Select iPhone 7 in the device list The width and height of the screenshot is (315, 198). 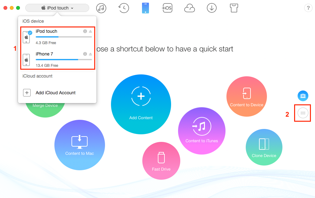coord(58,60)
